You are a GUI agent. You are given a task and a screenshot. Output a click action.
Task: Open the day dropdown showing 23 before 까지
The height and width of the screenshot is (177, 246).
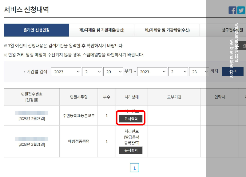pos(199,71)
